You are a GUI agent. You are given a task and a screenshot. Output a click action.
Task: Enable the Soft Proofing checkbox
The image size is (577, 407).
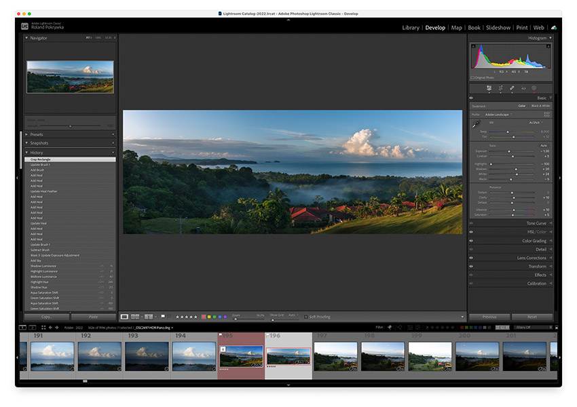(x=305, y=317)
